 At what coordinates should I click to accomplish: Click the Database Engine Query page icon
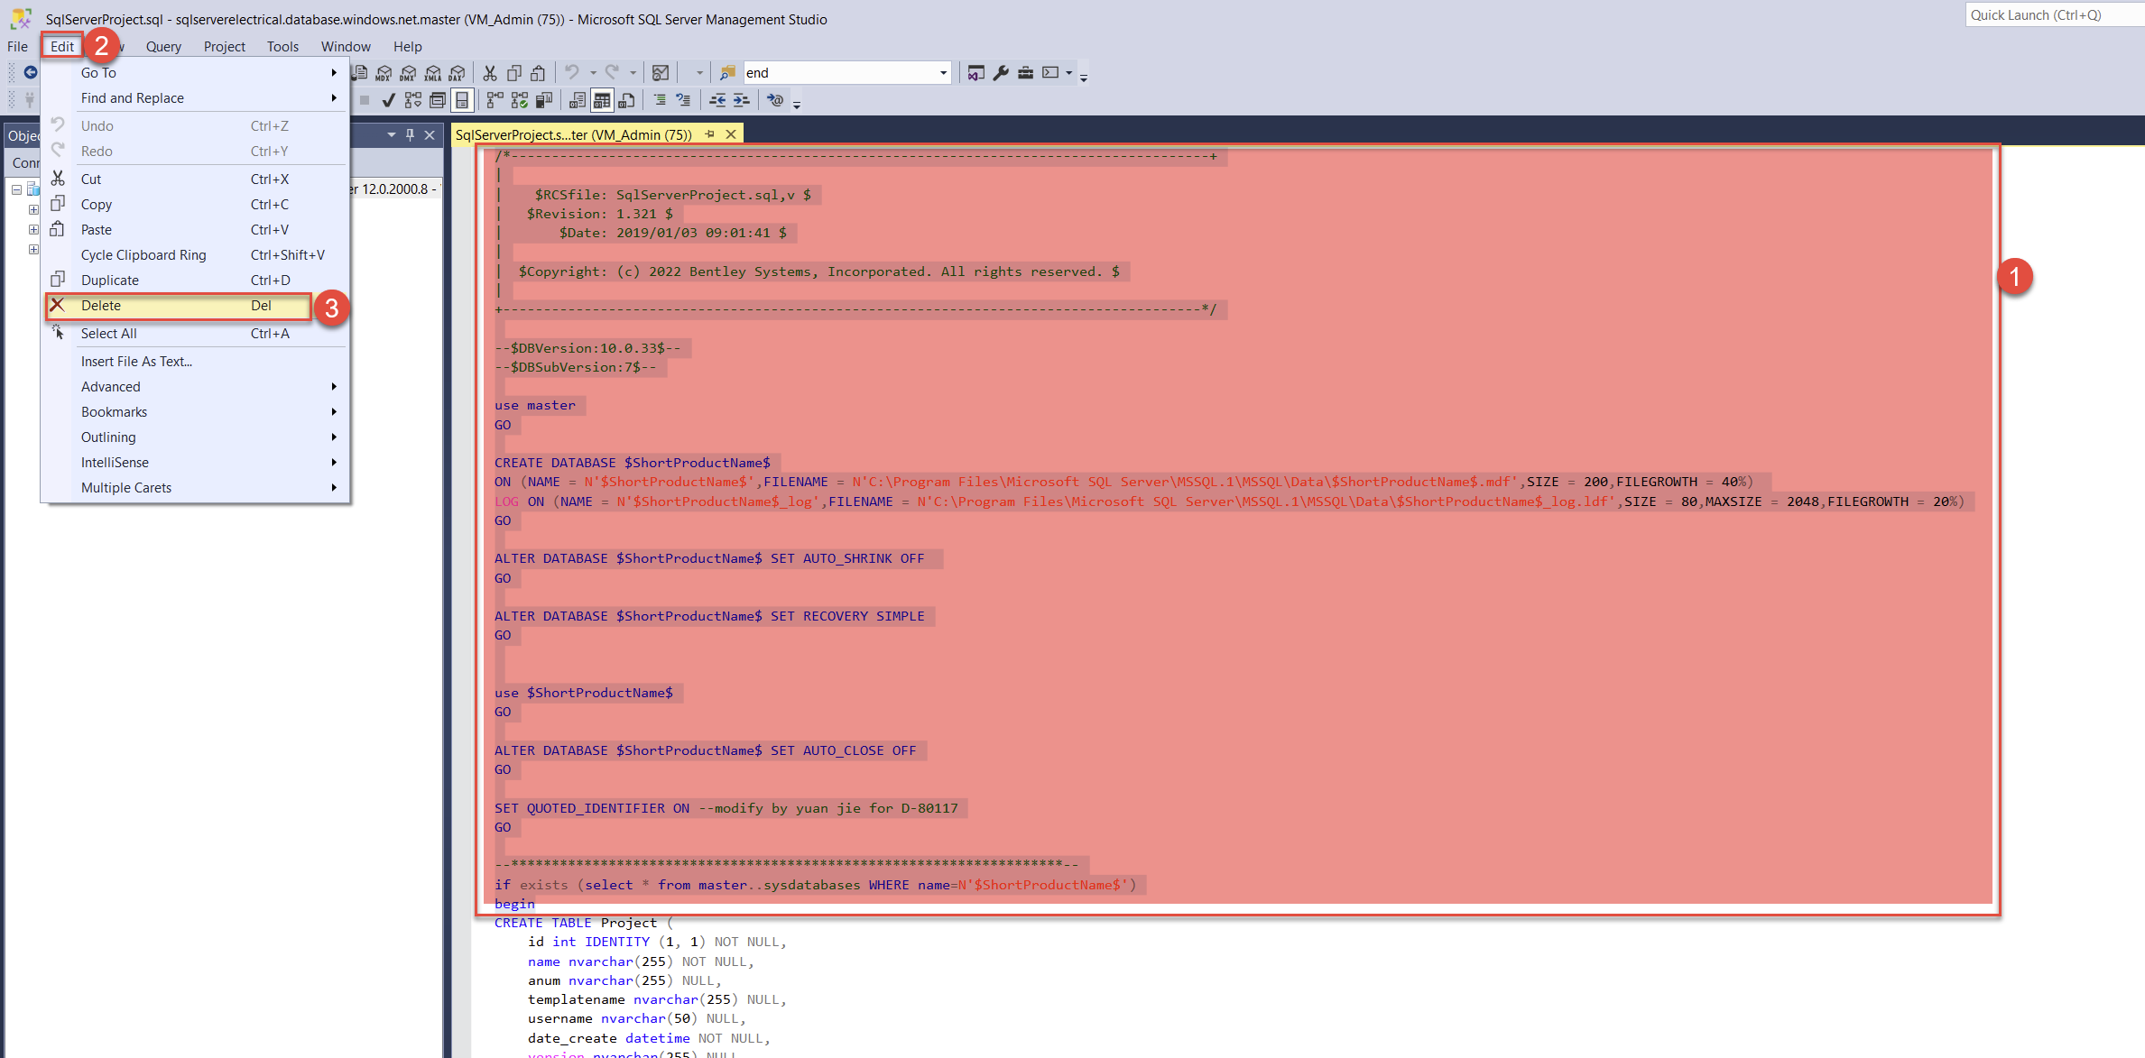coord(359,73)
